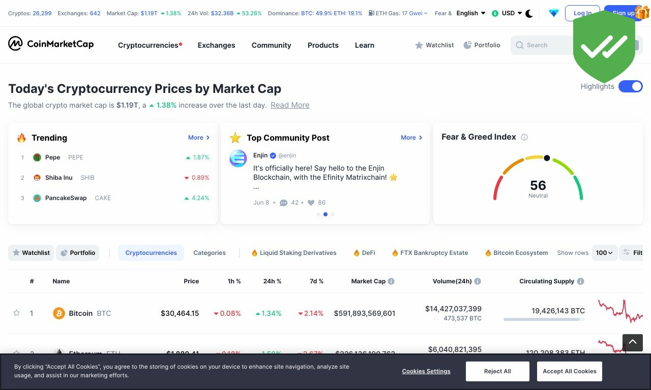The image size is (651, 390).
Task: Select the third carousel dot
Action: [x=333, y=214]
